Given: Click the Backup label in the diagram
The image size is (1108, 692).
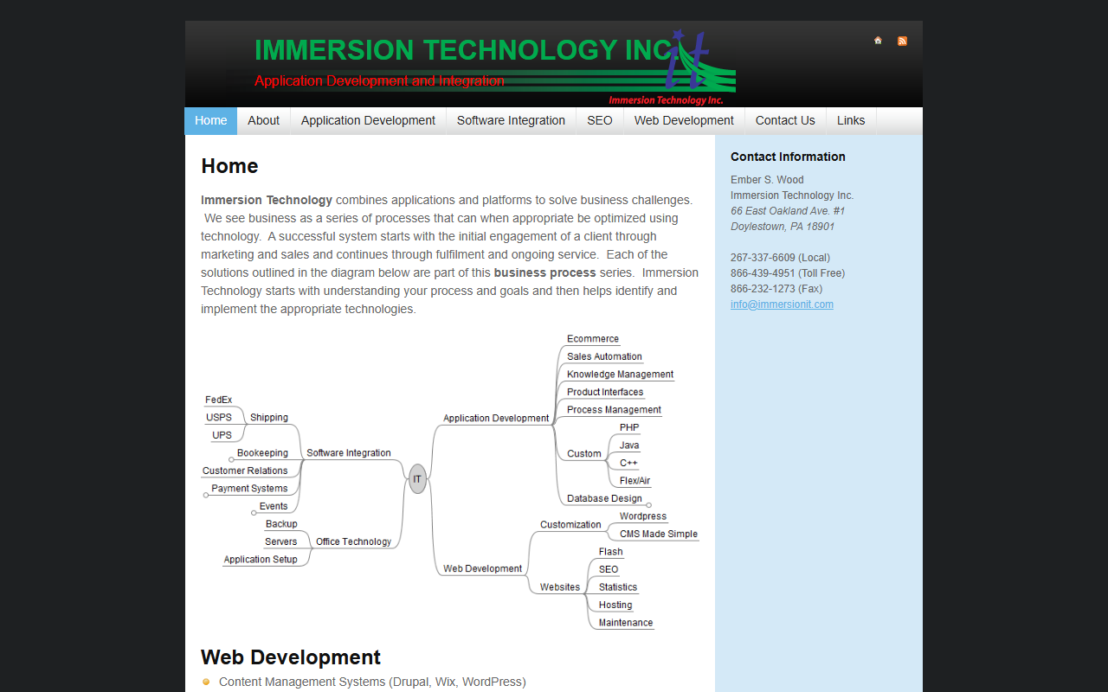Looking at the screenshot, I should pyautogui.click(x=281, y=523).
